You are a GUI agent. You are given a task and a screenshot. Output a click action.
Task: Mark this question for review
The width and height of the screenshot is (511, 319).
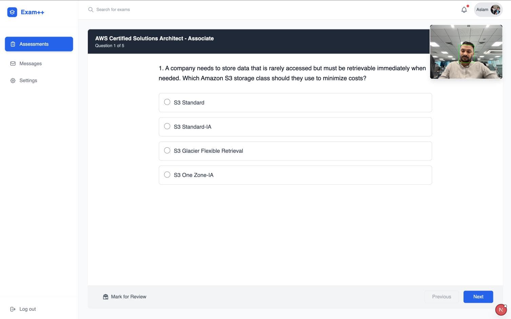[x=125, y=297]
